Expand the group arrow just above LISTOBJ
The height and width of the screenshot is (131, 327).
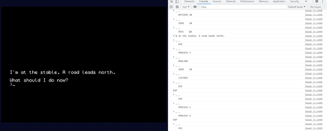[x=174, y=74]
